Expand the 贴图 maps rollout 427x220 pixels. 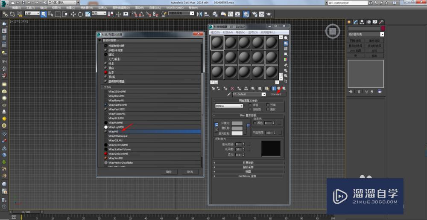[x=248, y=171]
